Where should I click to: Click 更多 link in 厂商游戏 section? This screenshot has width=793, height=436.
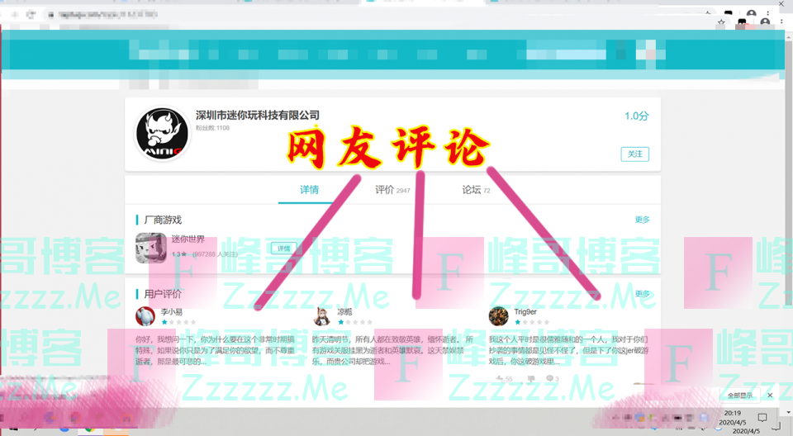pyautogui.click(x=643, y=220)
